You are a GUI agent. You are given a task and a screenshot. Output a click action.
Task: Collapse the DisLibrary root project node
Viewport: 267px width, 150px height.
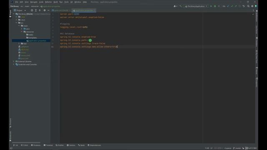click(x=14, y=14)
